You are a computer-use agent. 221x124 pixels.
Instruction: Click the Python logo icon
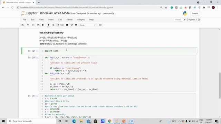tap(185, 13)
